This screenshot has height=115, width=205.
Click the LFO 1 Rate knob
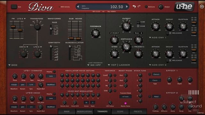tap(32, 76)
